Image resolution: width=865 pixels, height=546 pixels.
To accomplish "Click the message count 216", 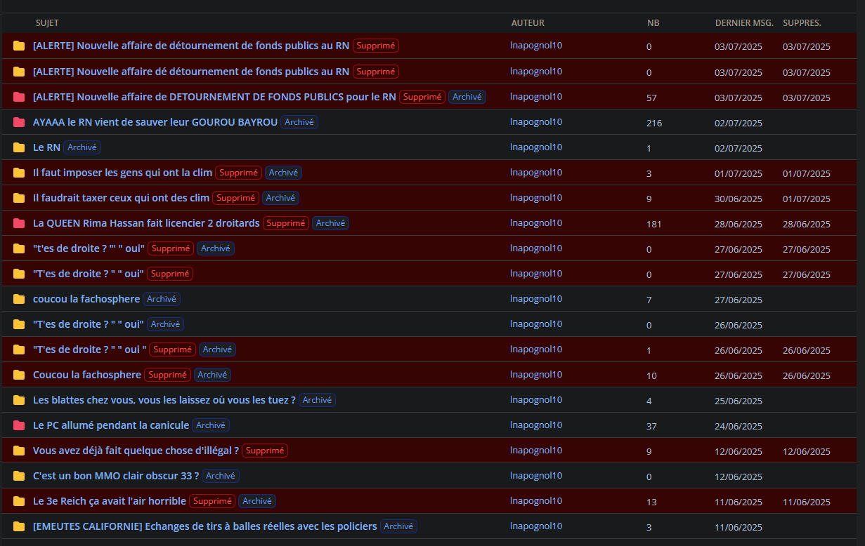I will click(654, 124).
